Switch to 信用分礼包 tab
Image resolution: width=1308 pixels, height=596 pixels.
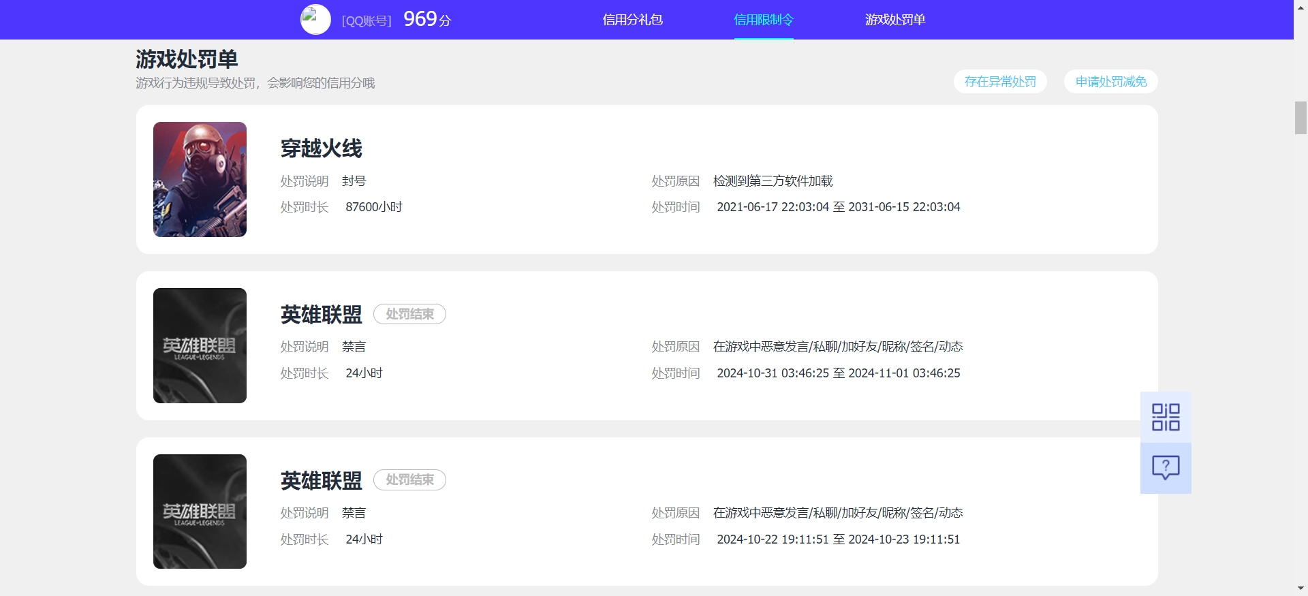(x=632, y=20)
